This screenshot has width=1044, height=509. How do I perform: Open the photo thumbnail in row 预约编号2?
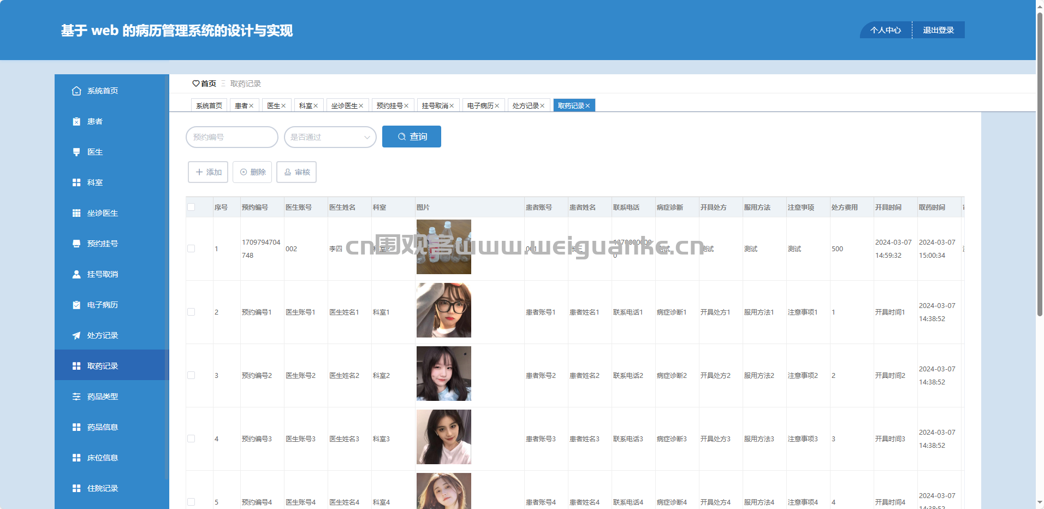[x=444, y=374]
